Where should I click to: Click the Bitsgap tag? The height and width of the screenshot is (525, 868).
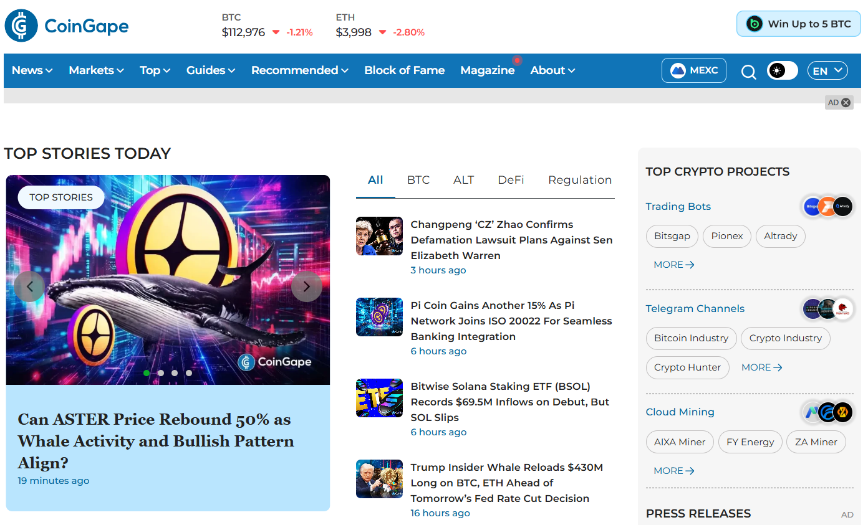[x=672, y=236]
